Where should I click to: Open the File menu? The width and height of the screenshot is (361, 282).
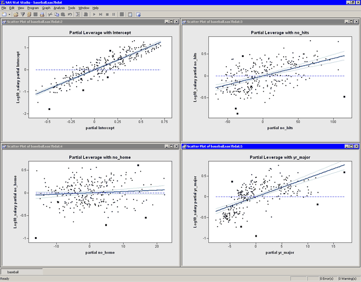(x=5, y=8)
